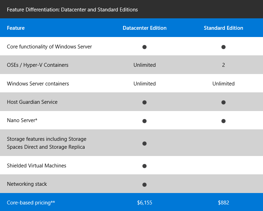
Task: Click Datacenter dot for Networking stack row
Action: [144, 185]
